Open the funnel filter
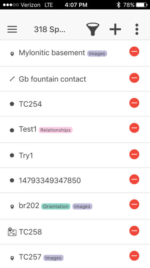The image size is (150, 268). [93, 29]
